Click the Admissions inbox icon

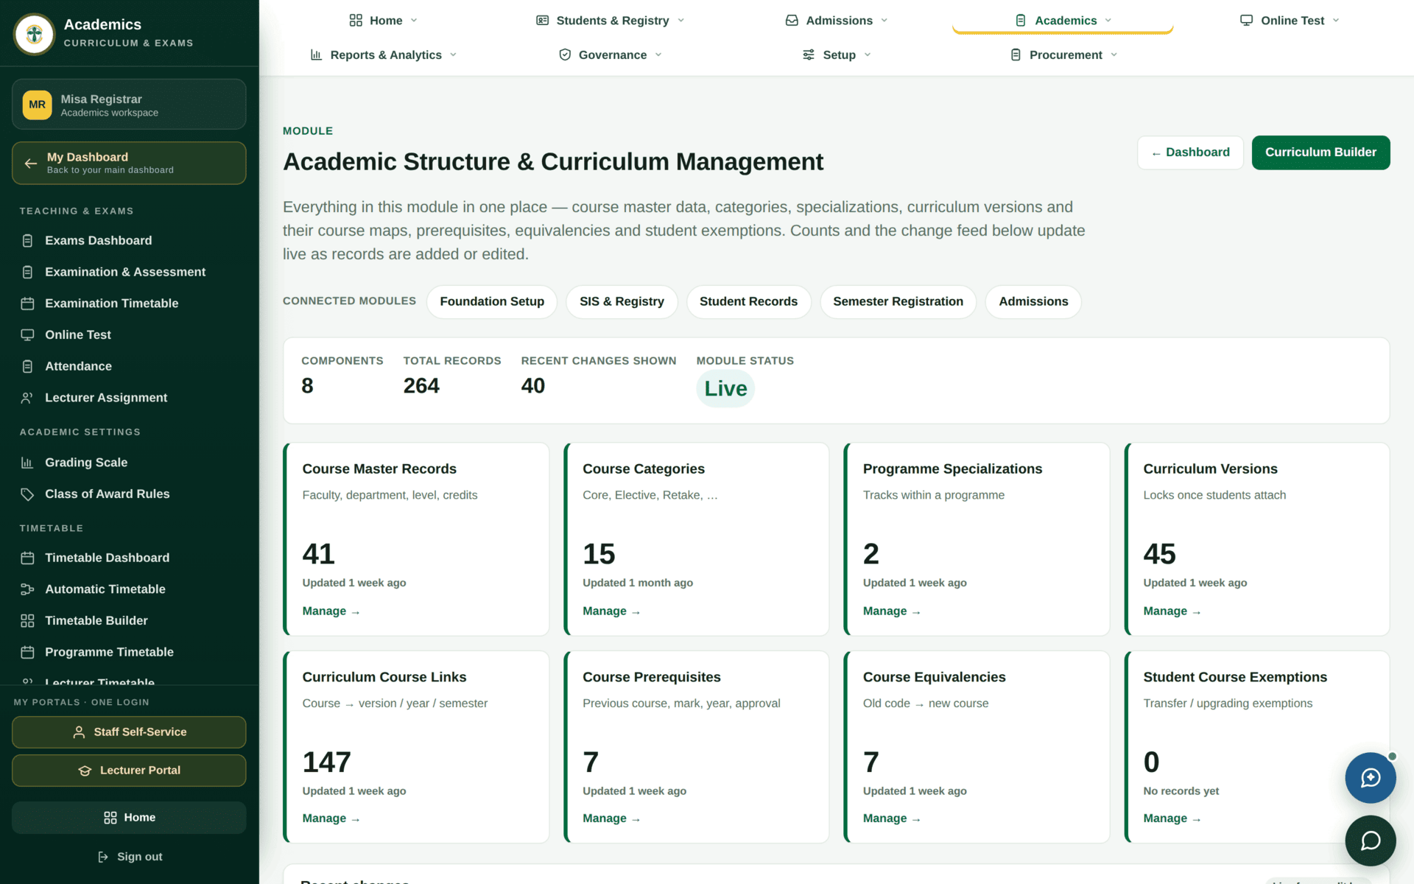click(792, 21)
